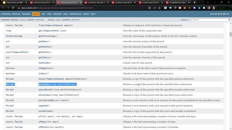Viewport: 232px width, 130px height.
Task: Clear the search field with the X icon
Action: pyautogui.click(x=229, y=19)
